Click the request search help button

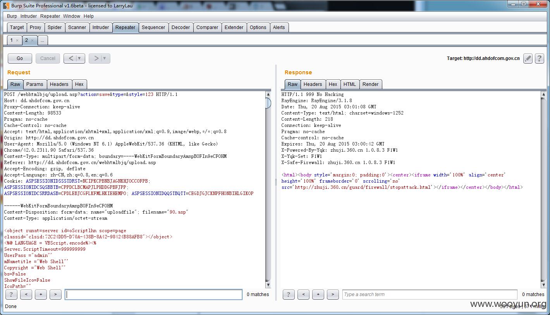coord(11,294)
